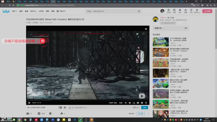This screenshot has height=122, width=217.
Task: Open 直播 from top navigation
Action: pos(26,11)
